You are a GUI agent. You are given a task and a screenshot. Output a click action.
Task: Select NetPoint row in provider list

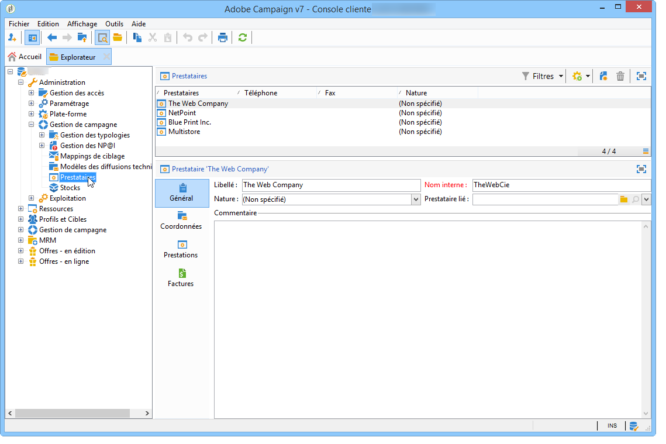[x=403, y=113]
